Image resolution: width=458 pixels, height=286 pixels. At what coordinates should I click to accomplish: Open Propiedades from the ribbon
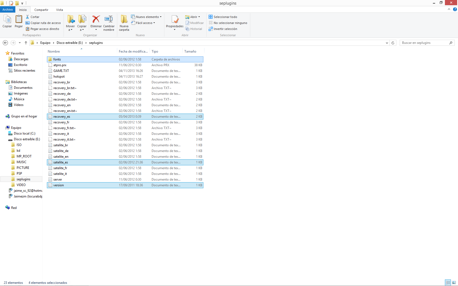tap(174, 20)
